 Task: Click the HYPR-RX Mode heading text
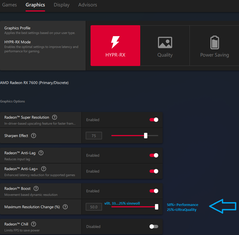(17, 42)
